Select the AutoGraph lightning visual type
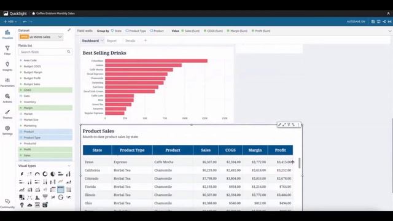393x221 pixels. click(x=22, y=174)
